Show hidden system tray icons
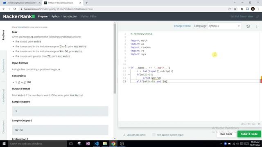Image resolution: width=262 pixels, height=147 pixels. pos(221,144)
